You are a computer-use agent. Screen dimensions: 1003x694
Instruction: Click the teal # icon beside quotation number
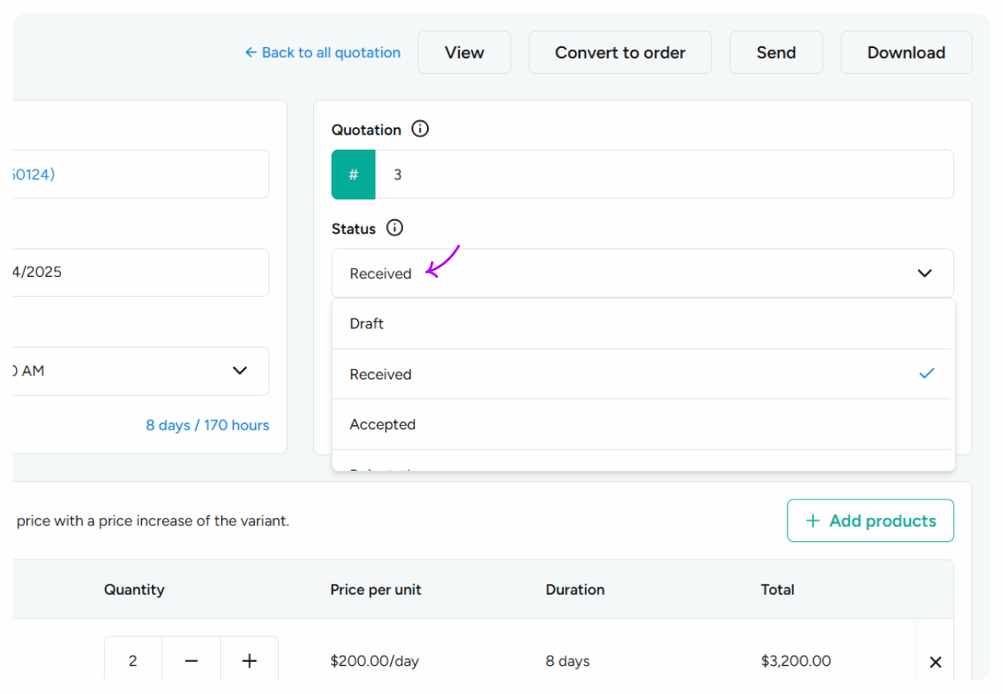352,174
